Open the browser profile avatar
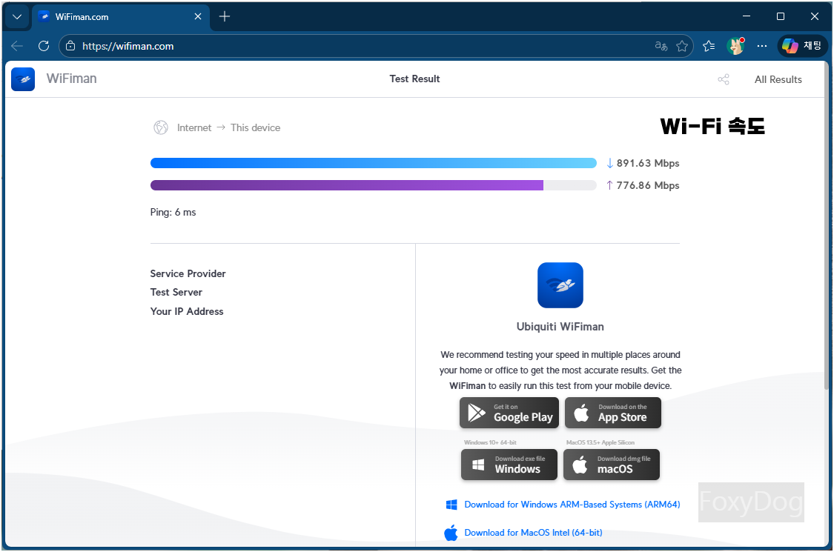 point(735,46)
